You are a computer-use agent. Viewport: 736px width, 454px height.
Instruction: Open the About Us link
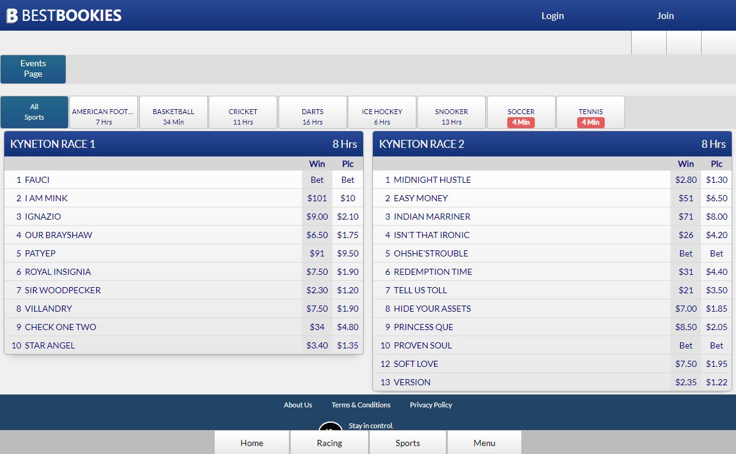[298, 405]
